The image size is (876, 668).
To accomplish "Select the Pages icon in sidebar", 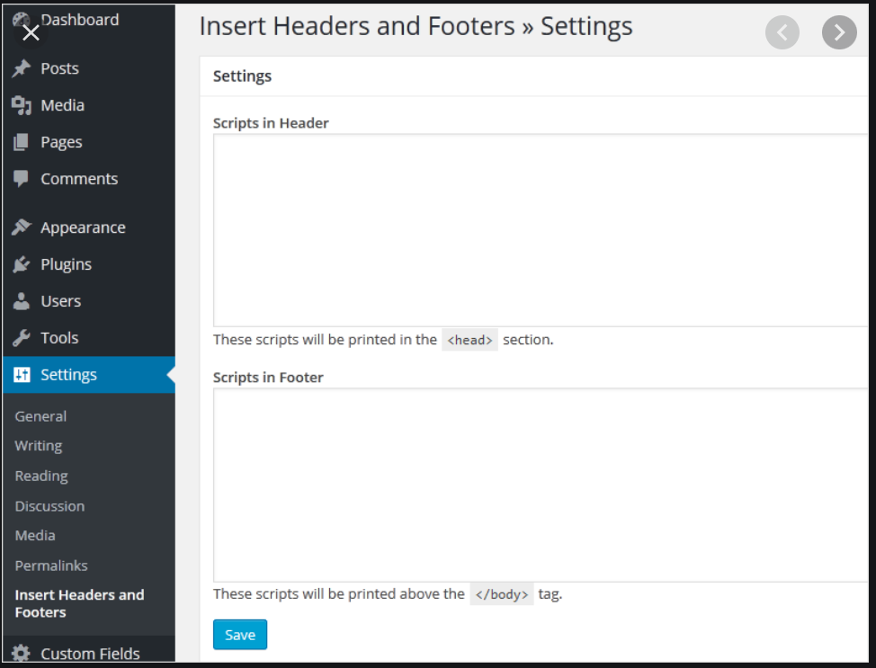I will [x=22, y=142].
